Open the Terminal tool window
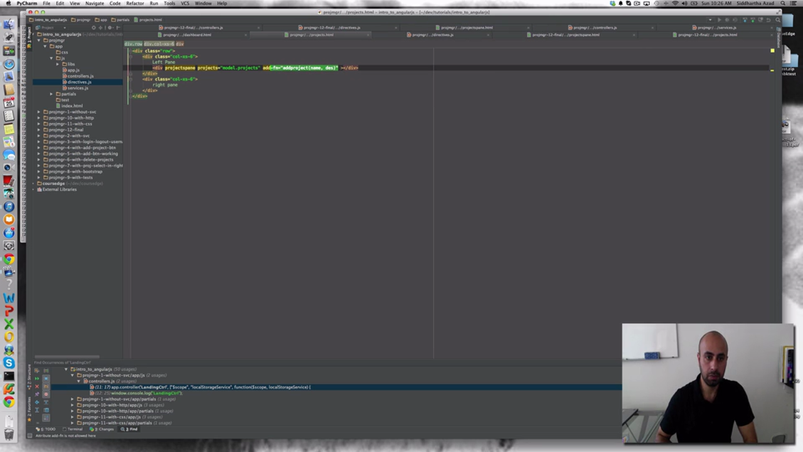This screenshot has height=452, width=803. (73, 429)
